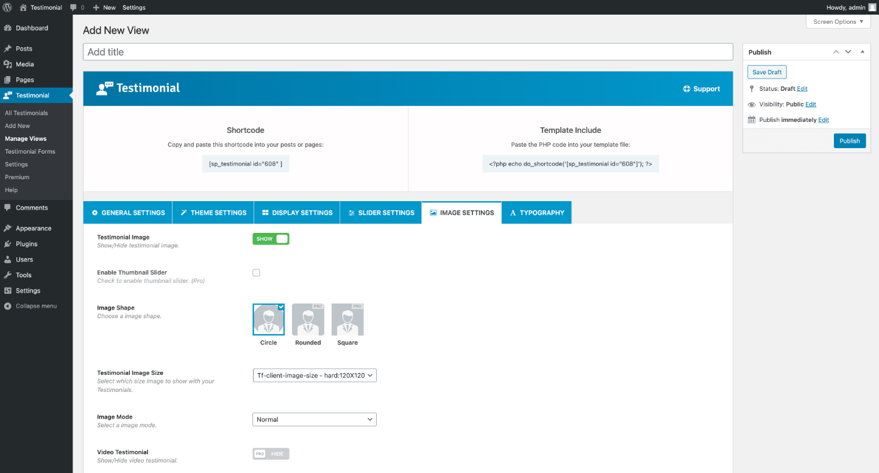The image size is (879, 473).
Task: Move Publish box up
Action: point(836,52)
